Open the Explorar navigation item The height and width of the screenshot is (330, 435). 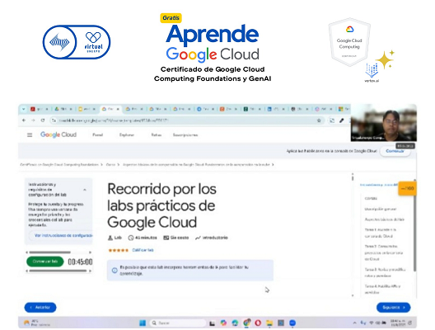pyautogui.click(x=127, y=135)
